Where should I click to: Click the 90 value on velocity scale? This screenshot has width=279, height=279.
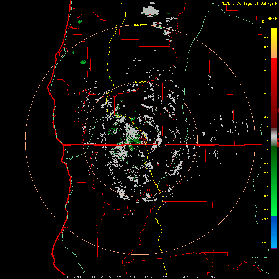pyautogui.click(x=266, y=36)
